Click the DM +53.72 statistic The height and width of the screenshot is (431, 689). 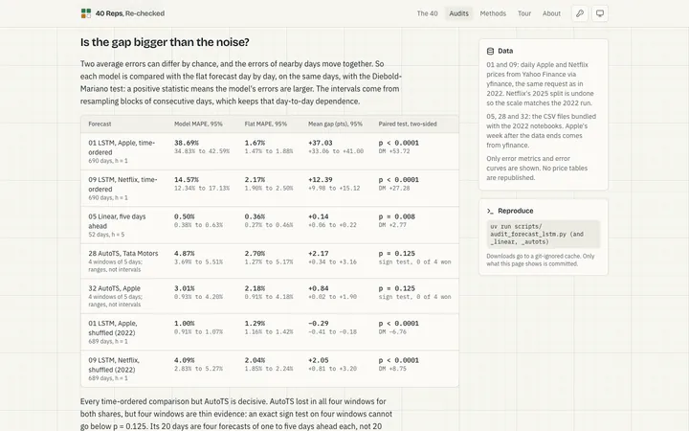(x=394, y=151)
